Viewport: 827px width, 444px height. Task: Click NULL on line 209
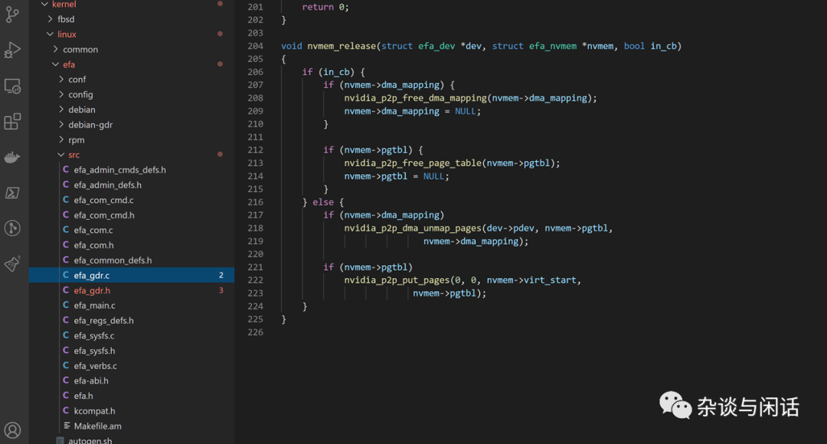[x=466, y=112]
